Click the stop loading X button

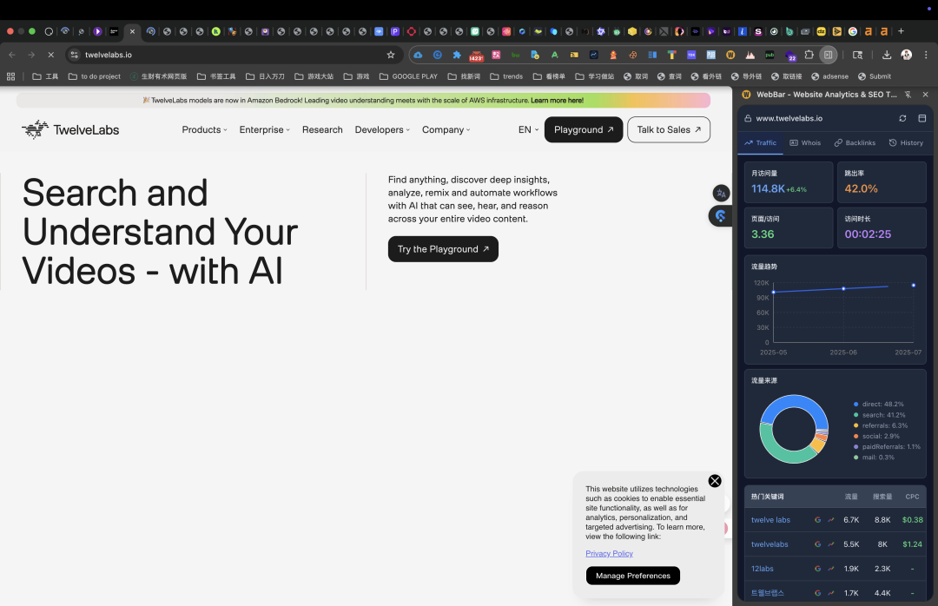[x=51, y=55]
